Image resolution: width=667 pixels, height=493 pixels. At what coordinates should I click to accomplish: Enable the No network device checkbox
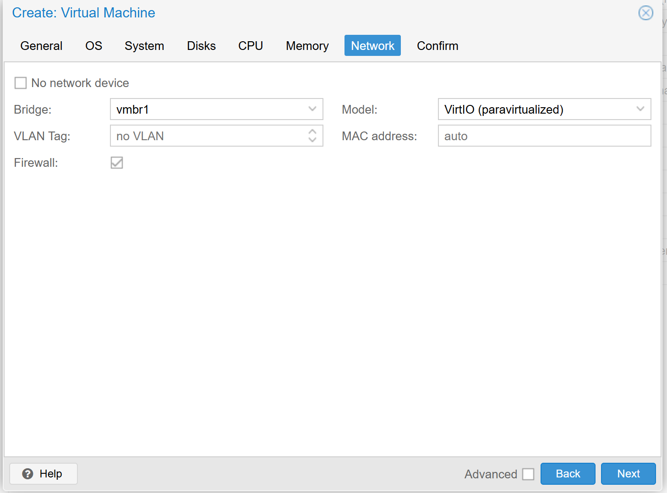click(21, 83)
